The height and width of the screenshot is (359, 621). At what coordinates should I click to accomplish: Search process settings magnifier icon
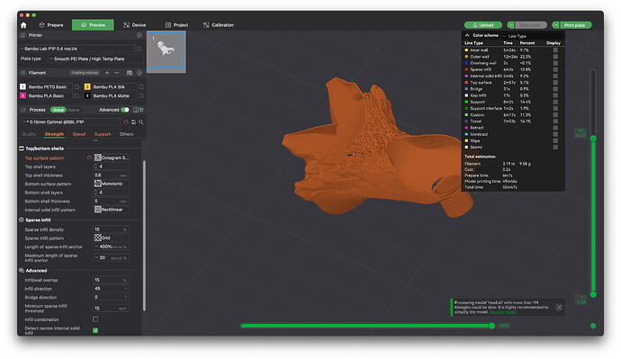pyautogui.click(x=141, y=122)
